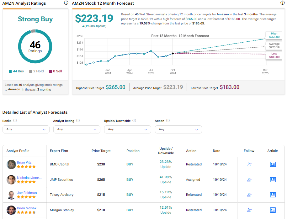Click the Oct 2024 current price marker
The width and height of the screenshot is (287, 219).
[173, 54]
